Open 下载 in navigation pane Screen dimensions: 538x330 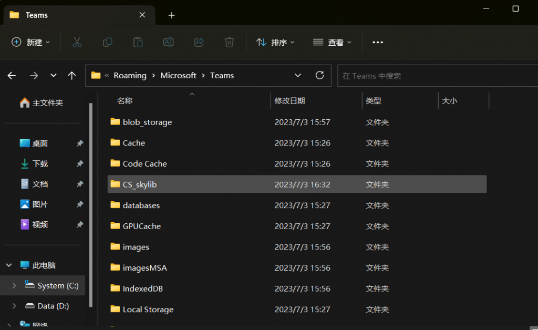[x=34, y=163]
